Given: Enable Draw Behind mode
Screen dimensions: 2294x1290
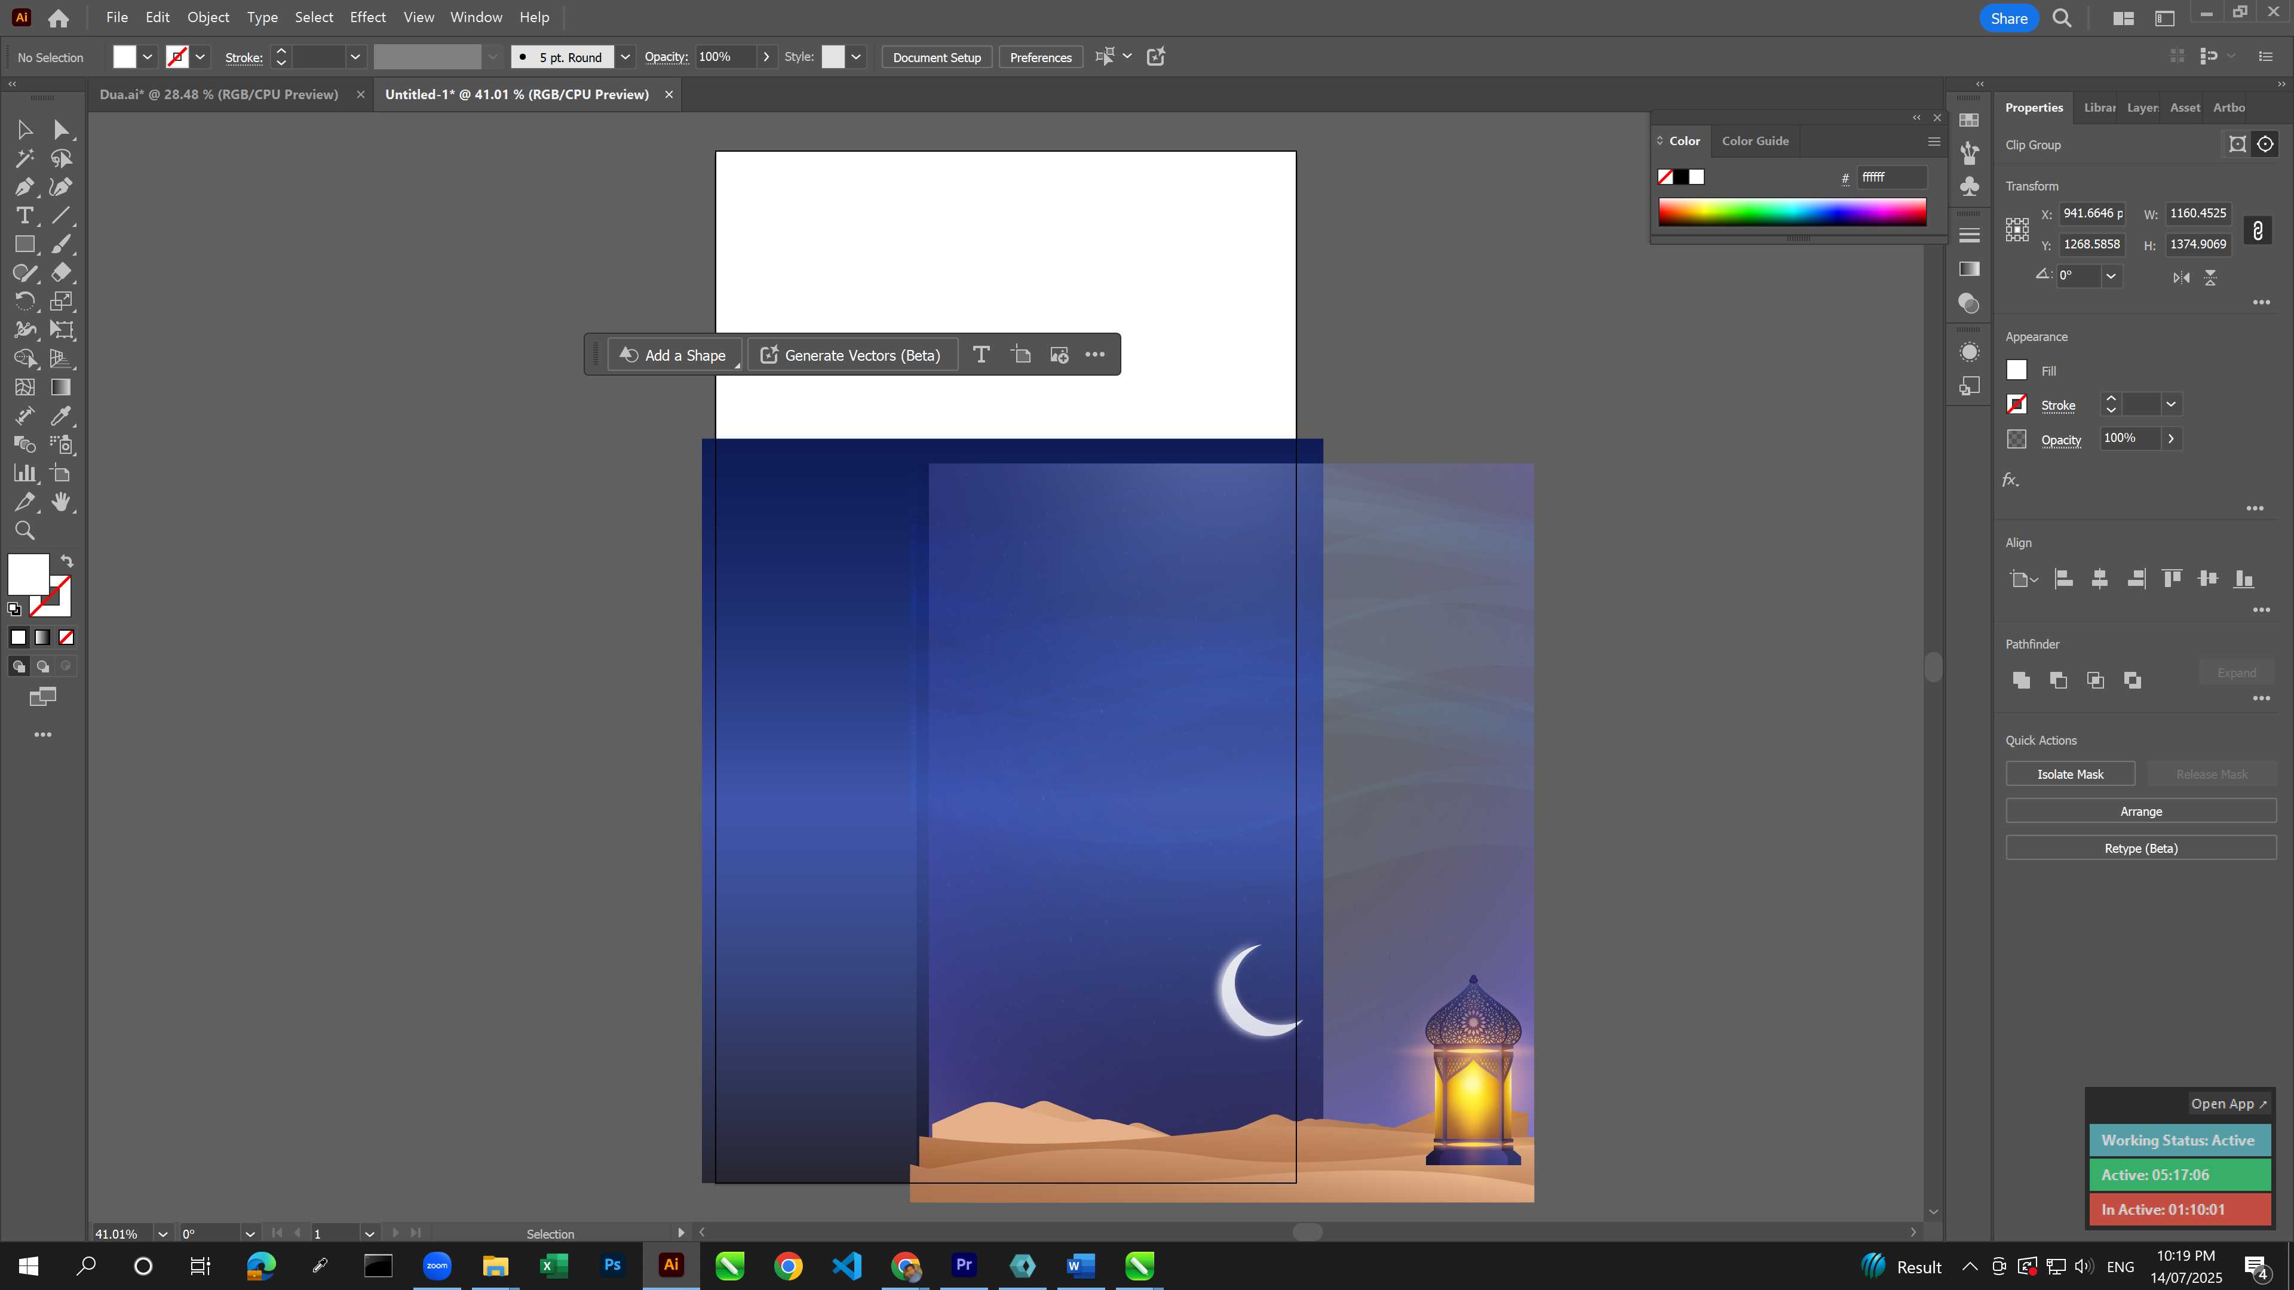Looking at the screenshot, I should coord(42,666).
